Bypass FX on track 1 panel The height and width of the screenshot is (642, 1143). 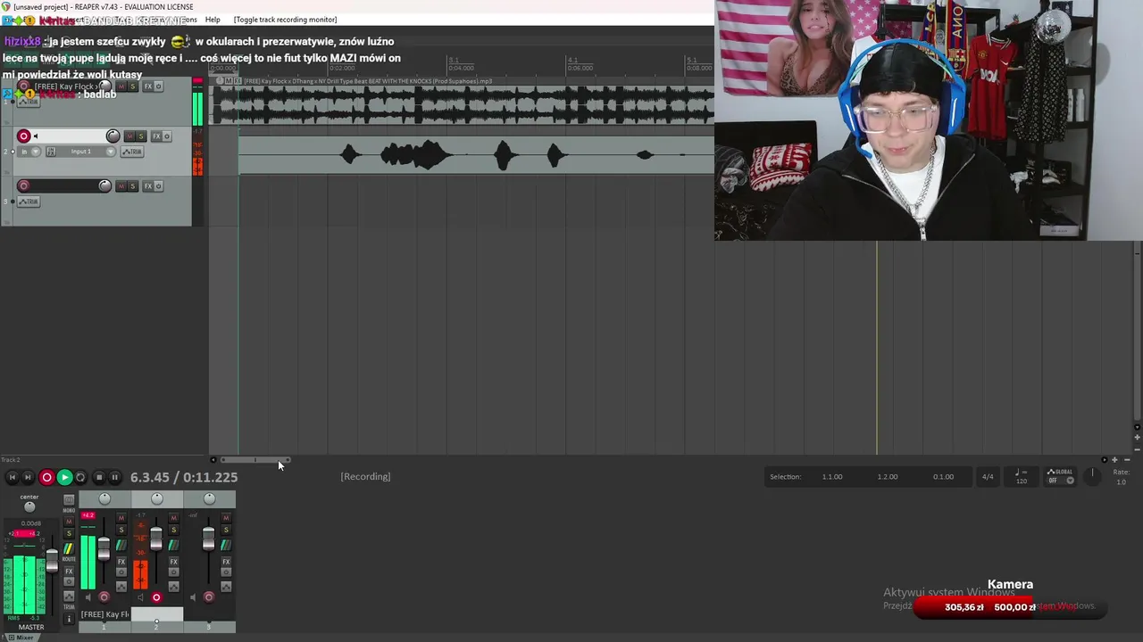[159, 86]
